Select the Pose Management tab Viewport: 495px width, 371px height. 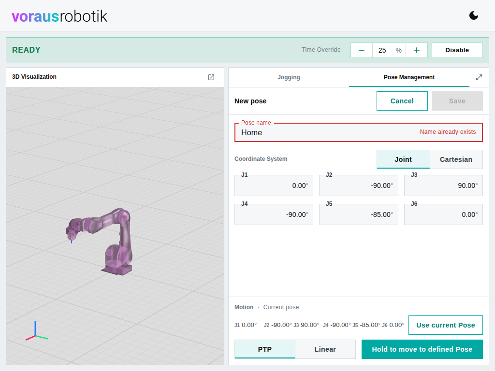pos(409,77)
